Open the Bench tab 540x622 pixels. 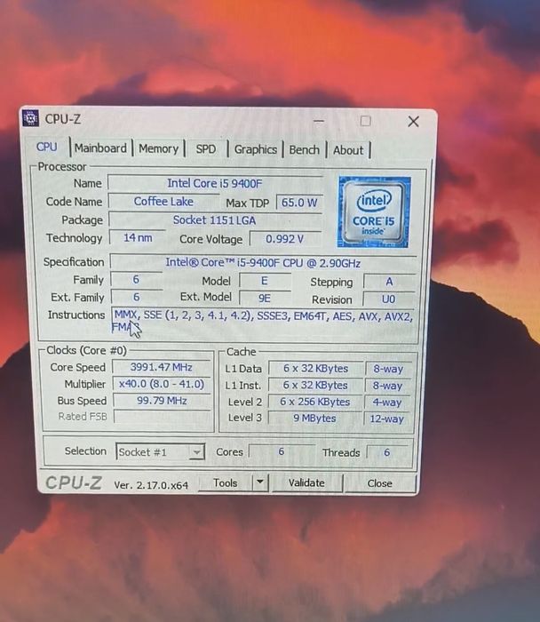[304, 150]
